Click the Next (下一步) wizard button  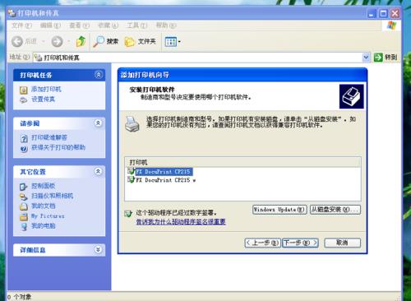[x=300, y=243]
